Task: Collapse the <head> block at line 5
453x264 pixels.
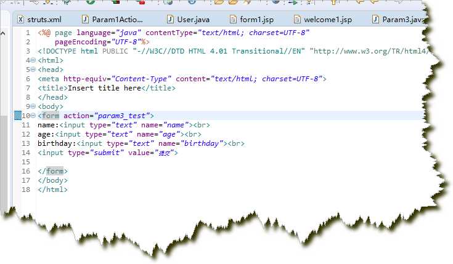Action: (x=33, y=70)
